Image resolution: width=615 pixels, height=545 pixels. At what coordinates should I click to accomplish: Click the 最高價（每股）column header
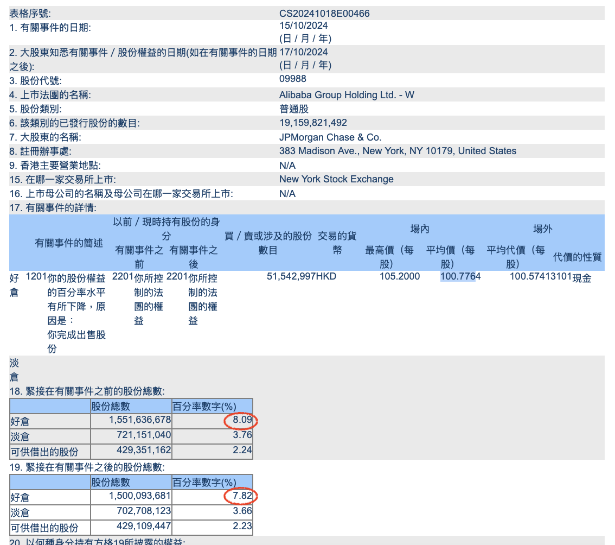(x=389, y=257)
